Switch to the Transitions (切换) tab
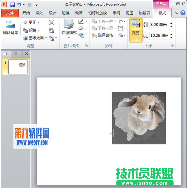The image size is (187, 188). coord(66,13)
